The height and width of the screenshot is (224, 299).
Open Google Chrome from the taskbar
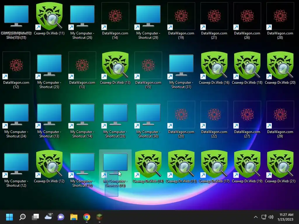tap(87, 217)
